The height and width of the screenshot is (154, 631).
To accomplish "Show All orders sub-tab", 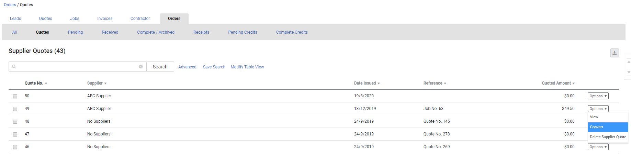I will point(14,32).
